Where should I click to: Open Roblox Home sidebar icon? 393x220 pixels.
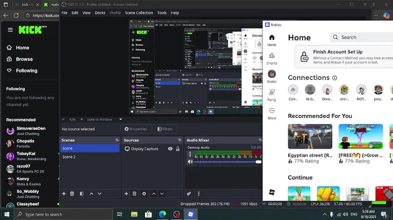272,40
